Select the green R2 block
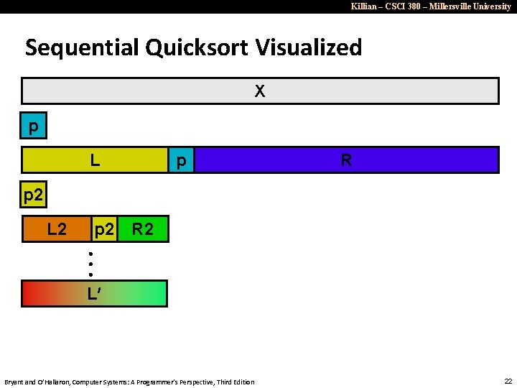517x388 pixels. point(143,229)
